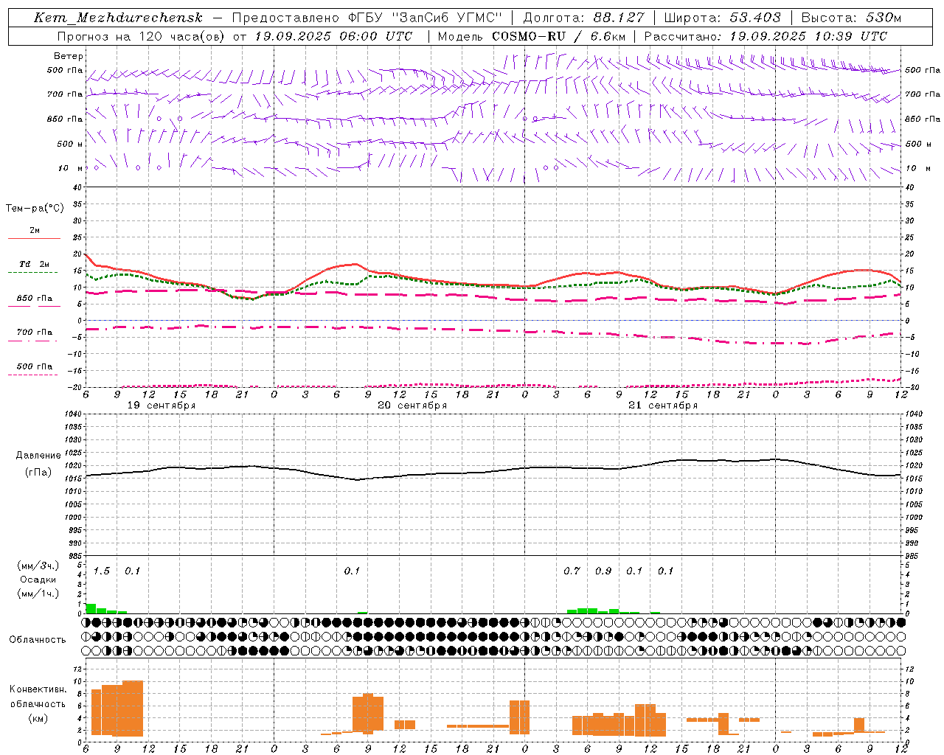Viewport: 944px width, 755px height.
Task: Click the 0.7 precipitation amount value
Action: [572, 571]
